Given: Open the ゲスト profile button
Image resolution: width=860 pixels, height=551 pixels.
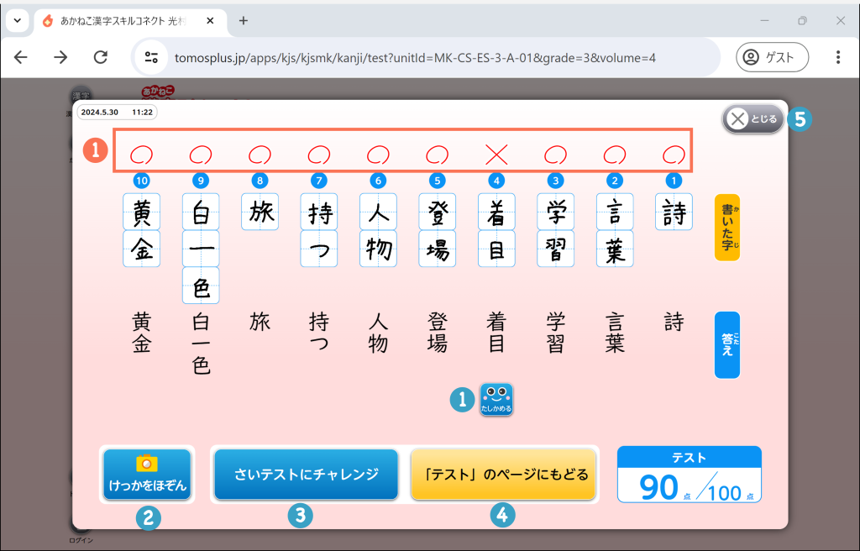Looking at the screenshot, I should click(x=773, y=57).
